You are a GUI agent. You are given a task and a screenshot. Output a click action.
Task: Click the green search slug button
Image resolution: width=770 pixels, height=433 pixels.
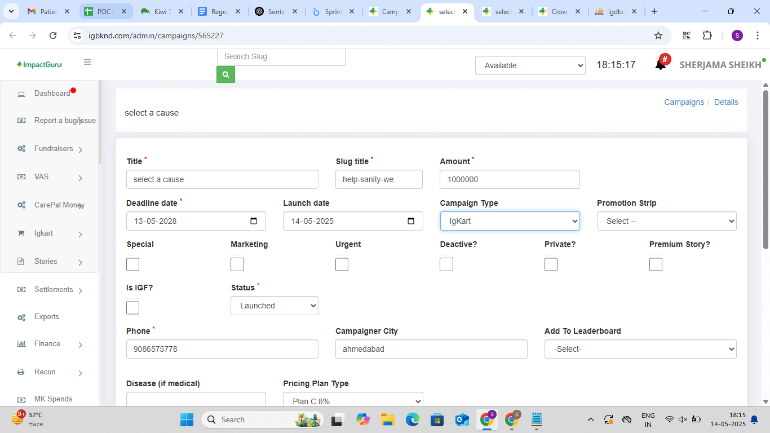click(x=225, y=74)
